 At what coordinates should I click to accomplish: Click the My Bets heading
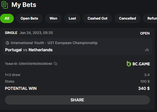click(x=24, y=5)
